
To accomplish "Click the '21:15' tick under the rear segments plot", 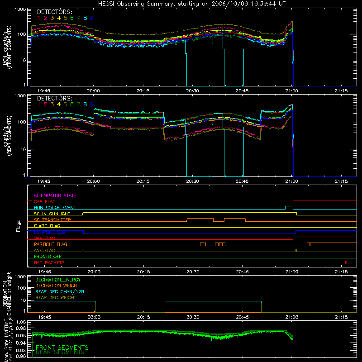I will point(341,181).
